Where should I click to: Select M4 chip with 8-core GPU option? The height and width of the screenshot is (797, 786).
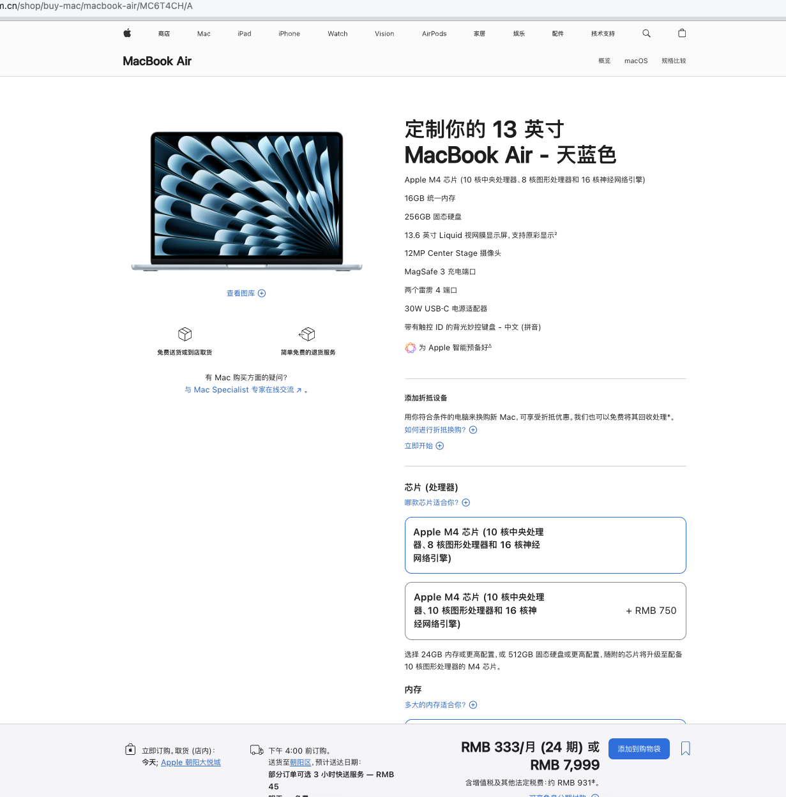545,546
